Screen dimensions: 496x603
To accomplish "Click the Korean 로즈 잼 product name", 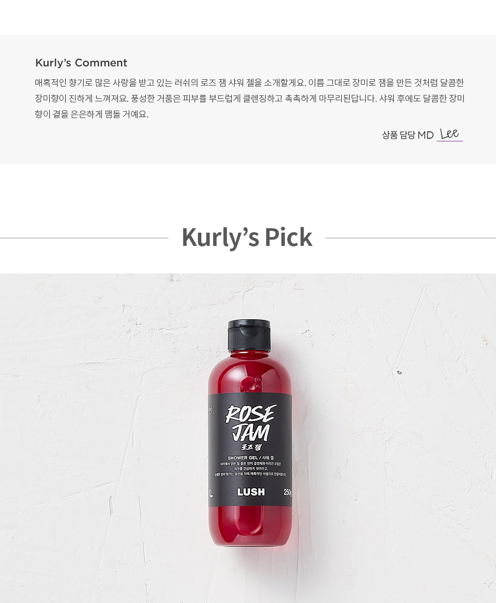I will [x=251, y=448].
